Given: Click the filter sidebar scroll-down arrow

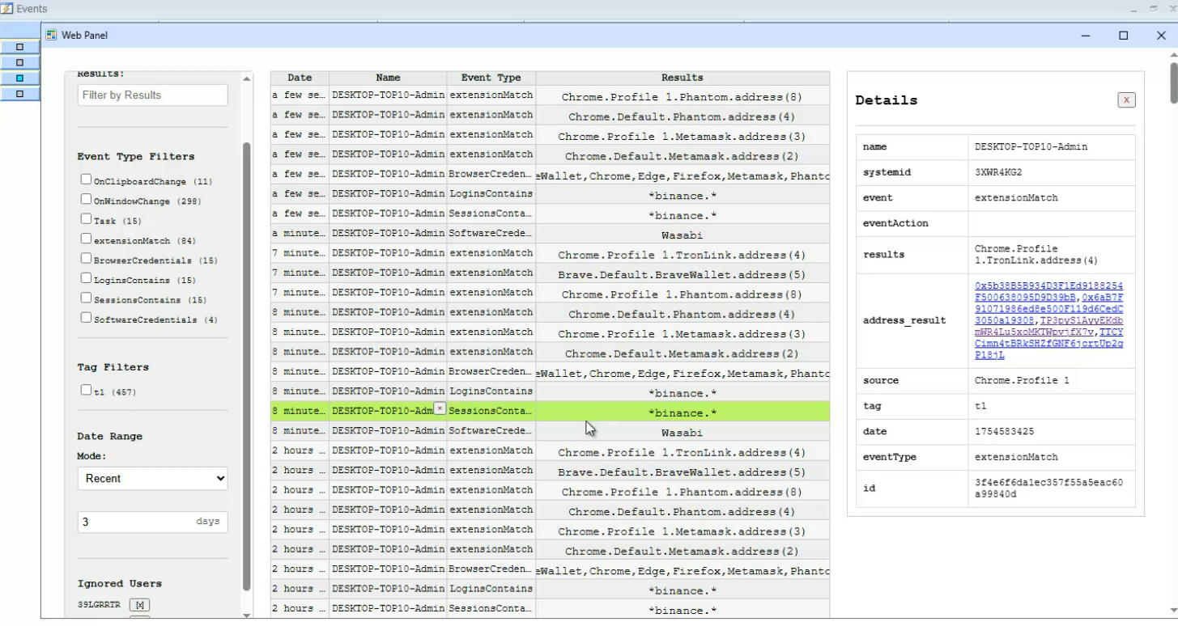Looking at the screenshot, I should coord(247,615).
